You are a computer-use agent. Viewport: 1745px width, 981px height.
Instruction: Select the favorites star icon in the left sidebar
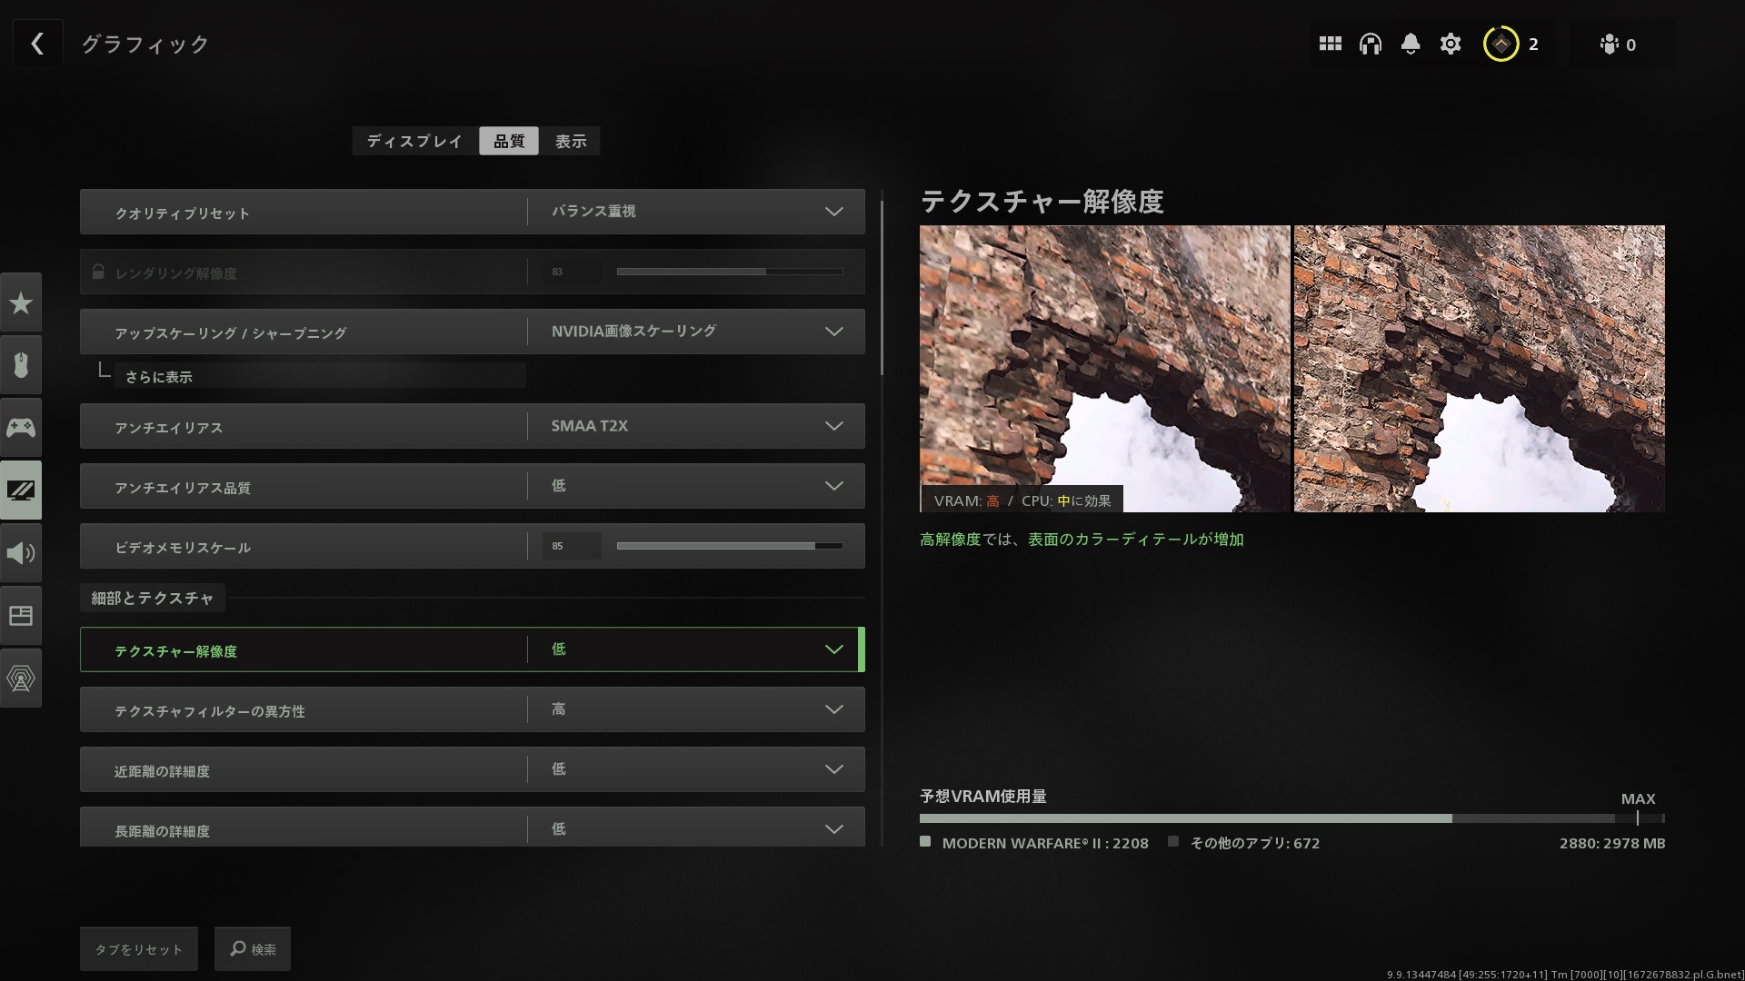click(x=21, y=302)
